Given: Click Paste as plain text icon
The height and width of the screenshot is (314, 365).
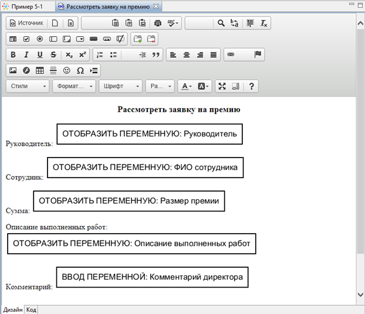Looking at the screenshot, I should coord(129,23).
